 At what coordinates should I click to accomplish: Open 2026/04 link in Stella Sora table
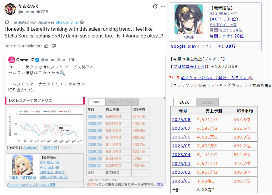pyautogui.click(x=181, y=155)
